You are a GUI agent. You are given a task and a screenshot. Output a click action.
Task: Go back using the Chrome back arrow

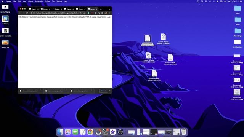(x=20, y=13)
